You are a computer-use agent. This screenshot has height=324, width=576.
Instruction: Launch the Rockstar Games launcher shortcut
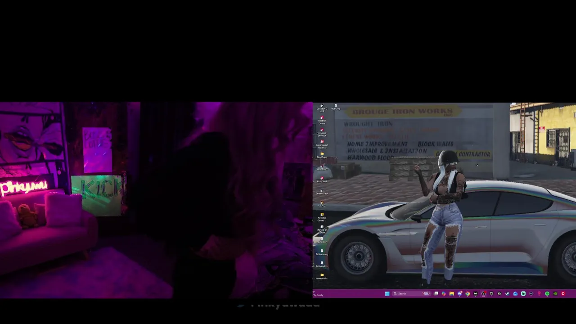(322, 217)
